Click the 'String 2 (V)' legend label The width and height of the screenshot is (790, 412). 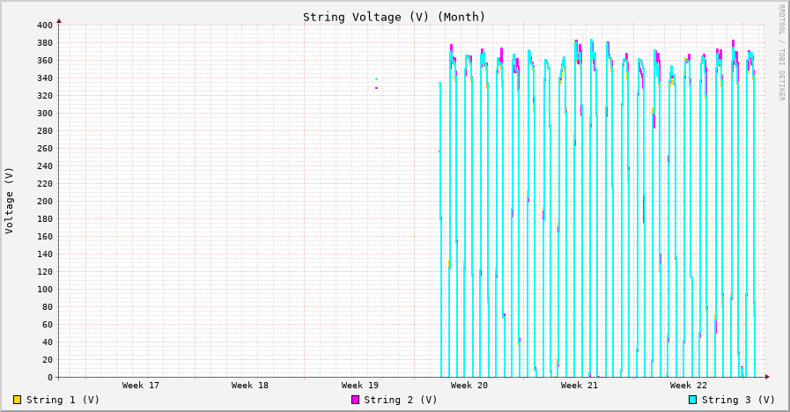[x=401, y=400]
